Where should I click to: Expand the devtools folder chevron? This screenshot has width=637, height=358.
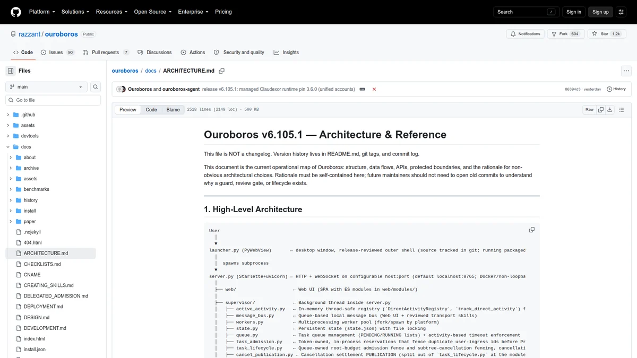coord(8,136)
